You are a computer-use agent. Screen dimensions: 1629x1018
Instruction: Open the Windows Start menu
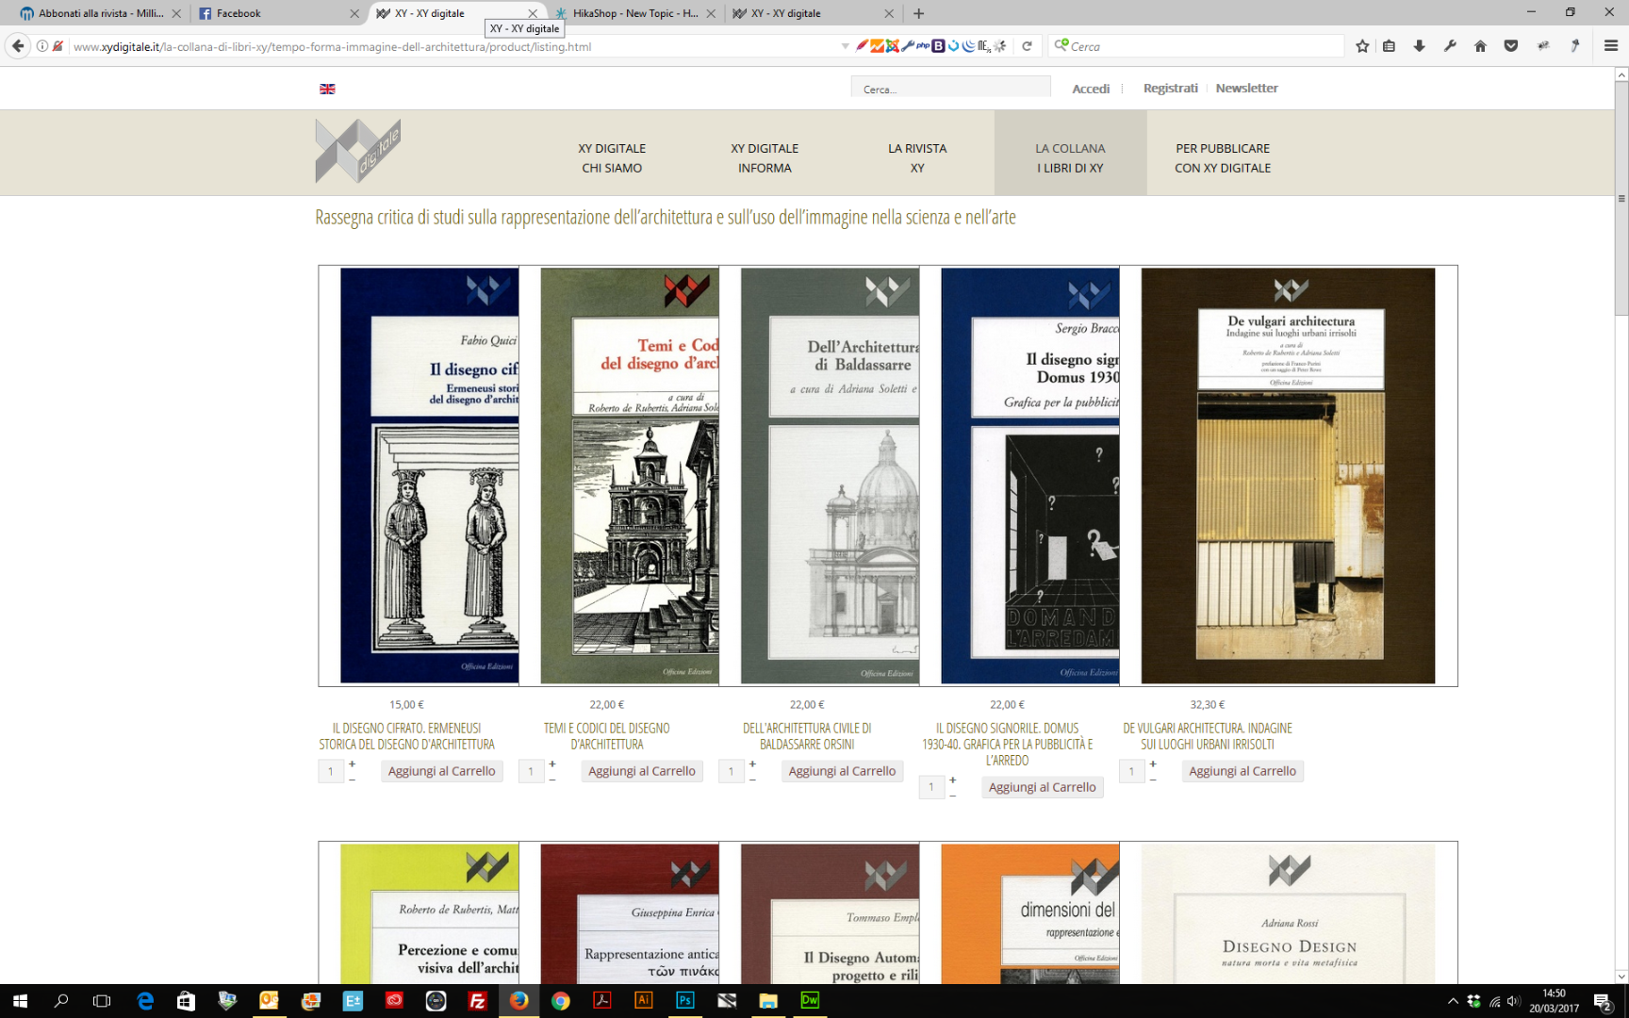[20, 1001]
